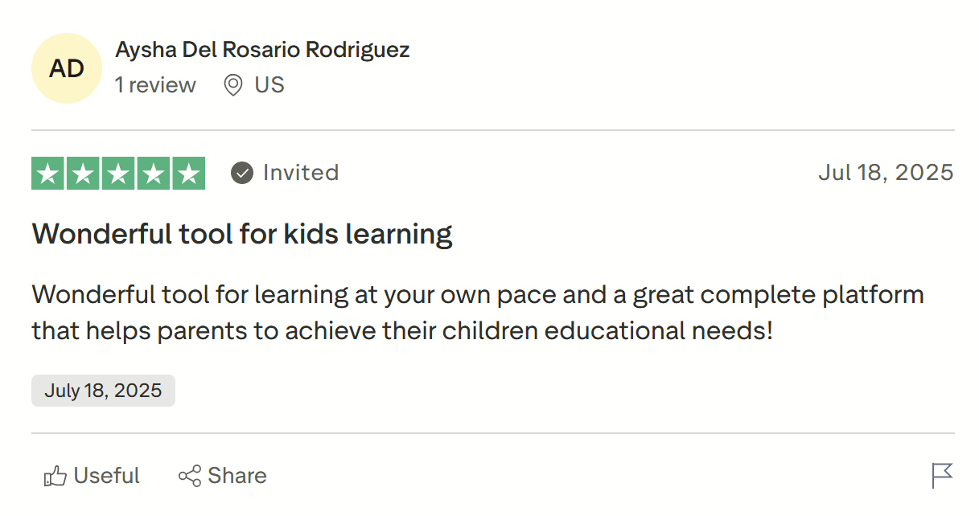Open Aysha's profile via the AD avatar
The image size is (979, 516).
[67, 68]
